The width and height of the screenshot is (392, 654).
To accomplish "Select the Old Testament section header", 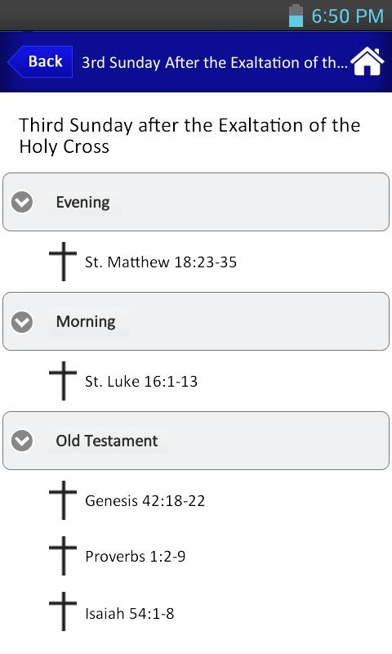I will (196, 441).
